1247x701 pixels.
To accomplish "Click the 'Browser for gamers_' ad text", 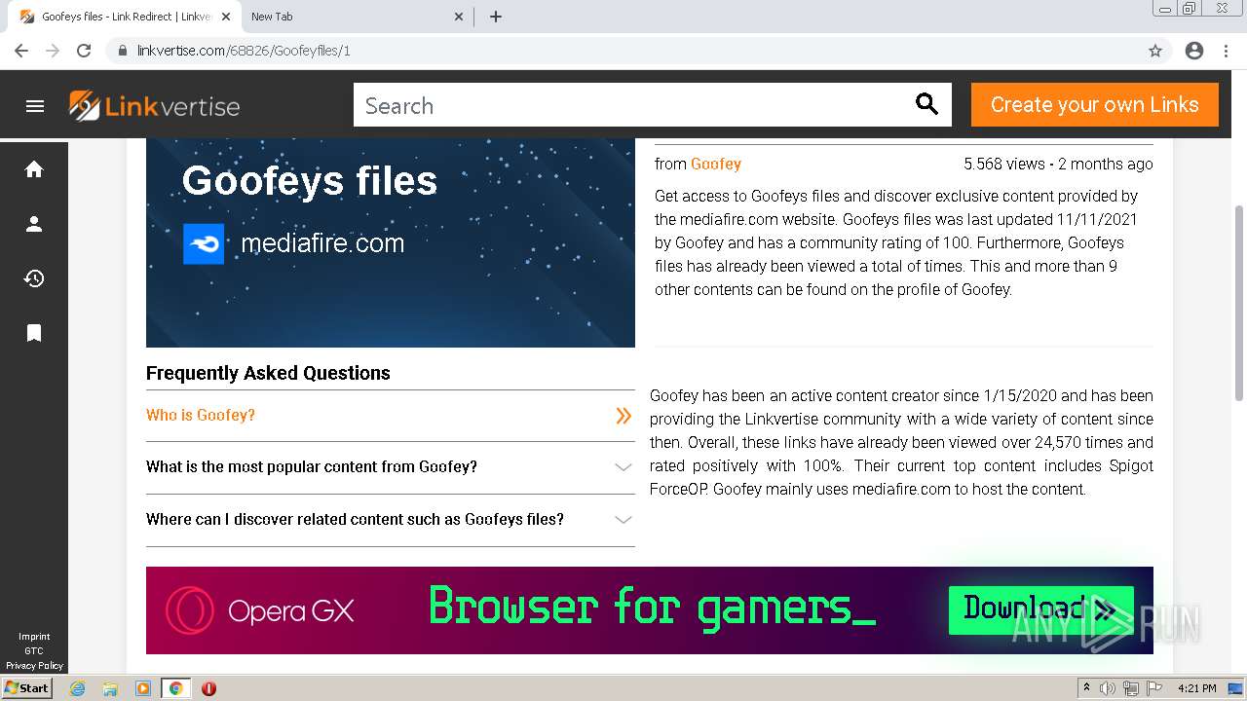I will (x=653, y=608).
